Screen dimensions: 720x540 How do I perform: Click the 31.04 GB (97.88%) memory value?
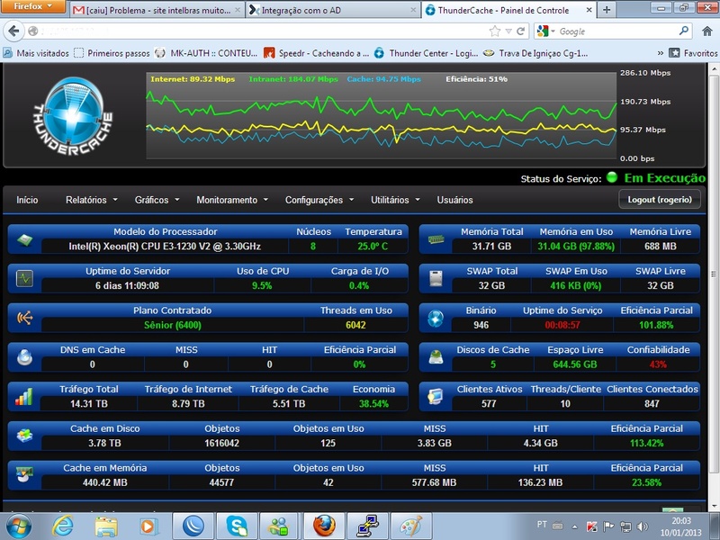click(576, 246)
